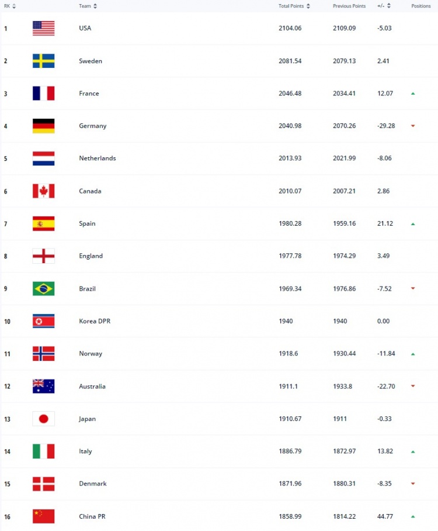
Task: Open the Netherlands team page link
Action: click(x=98, y=158)
